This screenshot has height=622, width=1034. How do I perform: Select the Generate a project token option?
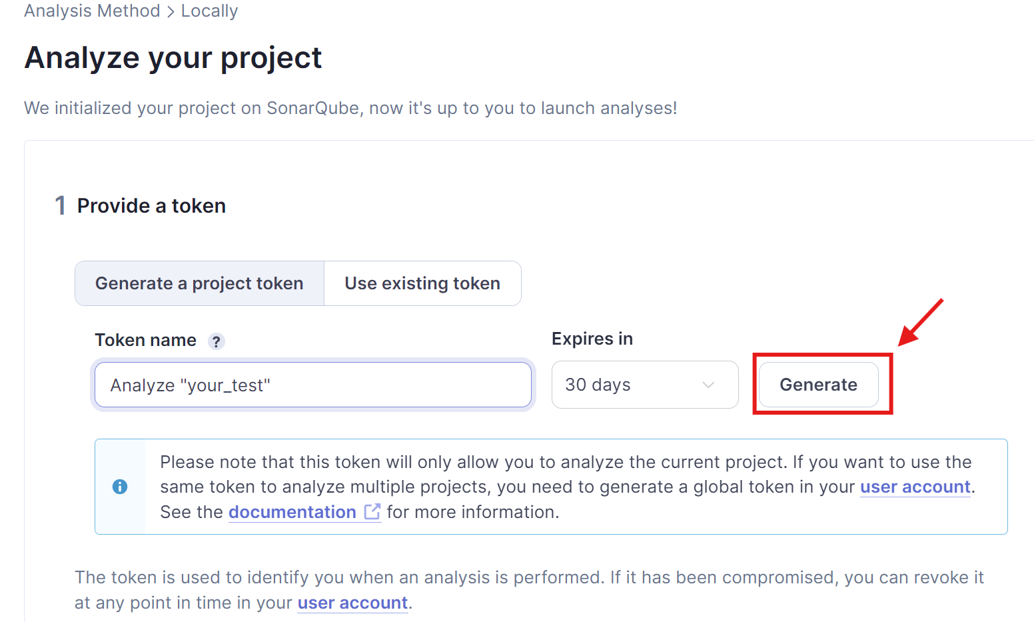[x=199, y=283]
